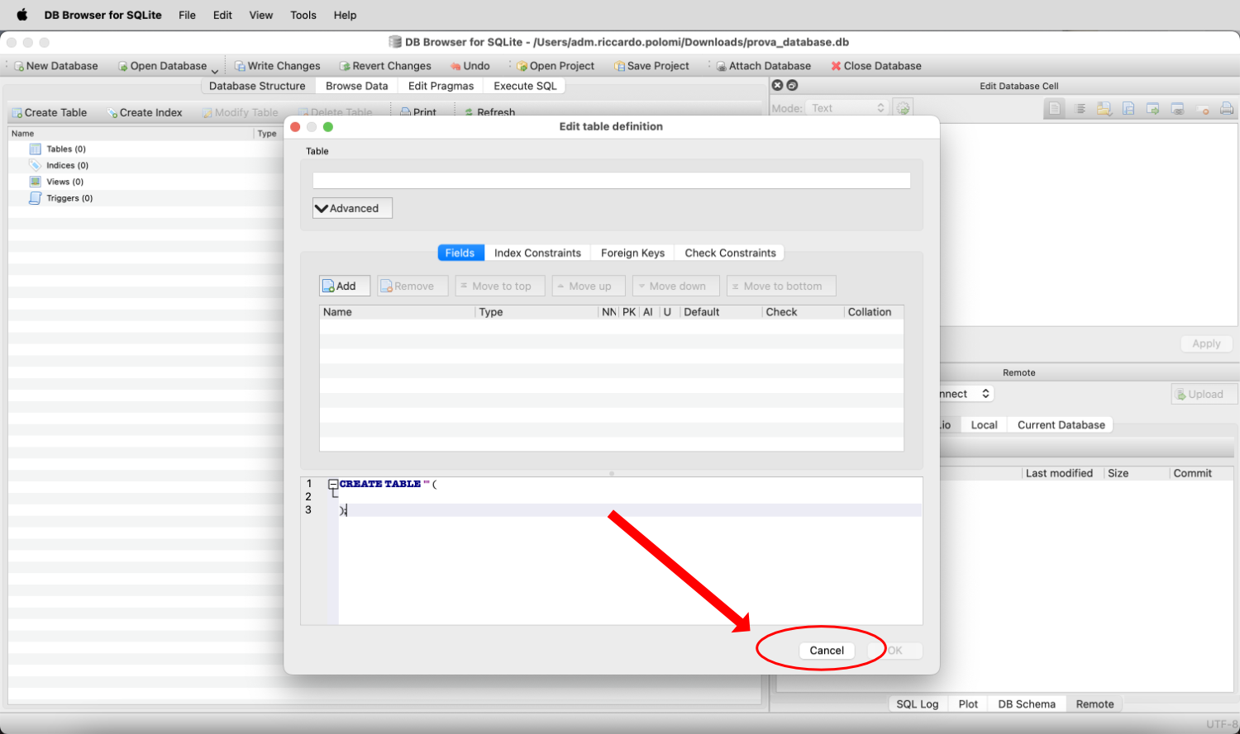The height and width of the screenshot is (734, 1240).
Task: Cancel the Edit table definition dialog
Action: [x=826, y=651]
